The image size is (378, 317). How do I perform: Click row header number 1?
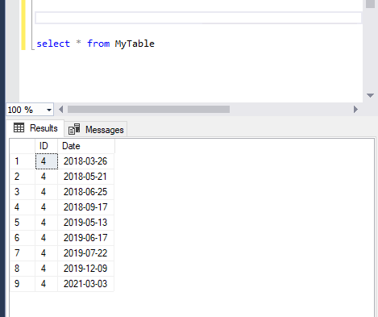pos(23,161)
